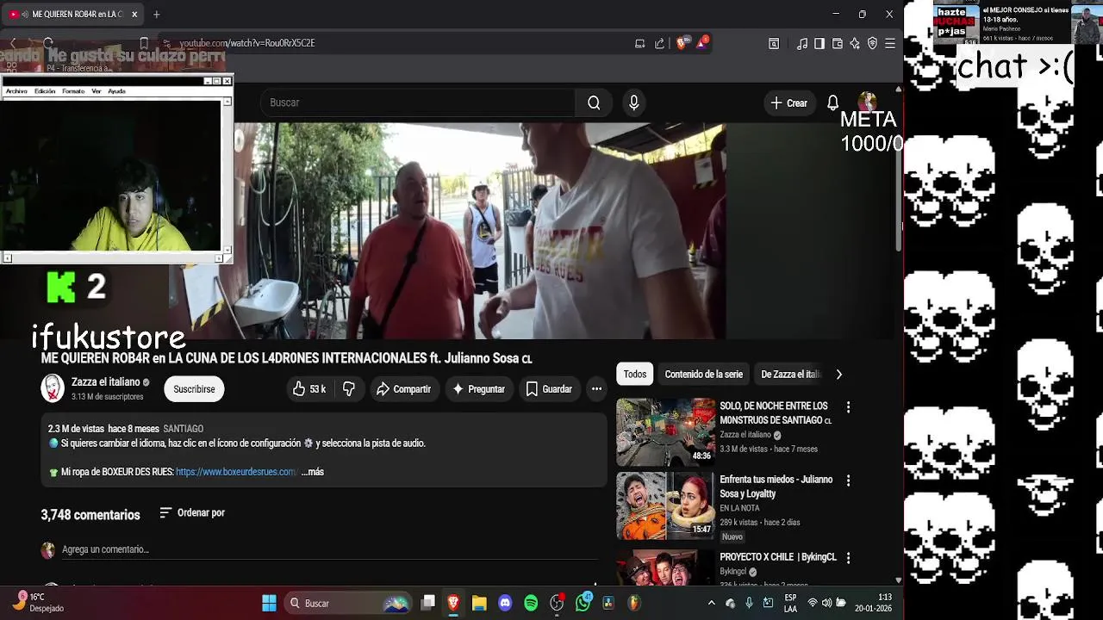Open Discord from the taskbar
Viewport: 1103px width, 620px height.
(x=505, y=604)
